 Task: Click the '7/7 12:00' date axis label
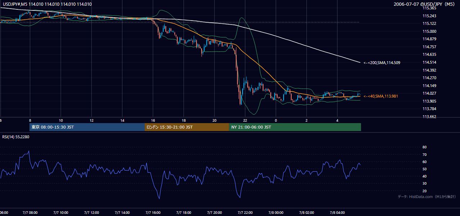click(x=91, y=213)
